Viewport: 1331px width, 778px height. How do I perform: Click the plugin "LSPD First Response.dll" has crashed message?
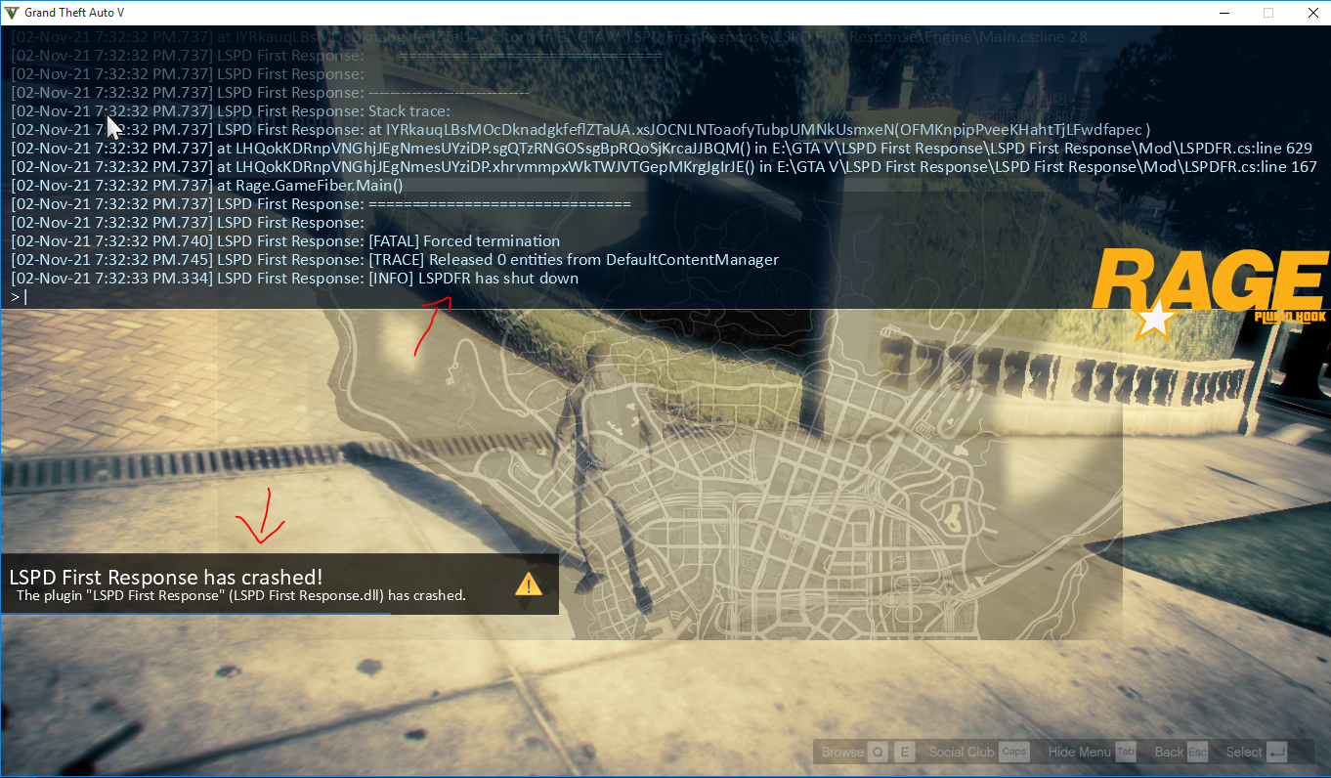click(241, 595)
